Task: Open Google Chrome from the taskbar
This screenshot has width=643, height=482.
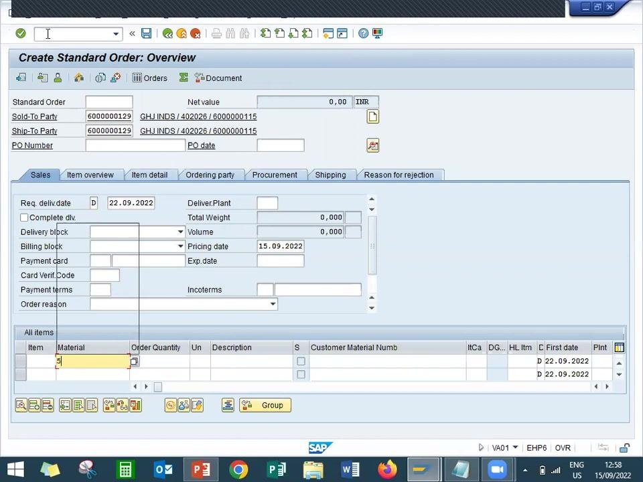Action: (238, 470)
